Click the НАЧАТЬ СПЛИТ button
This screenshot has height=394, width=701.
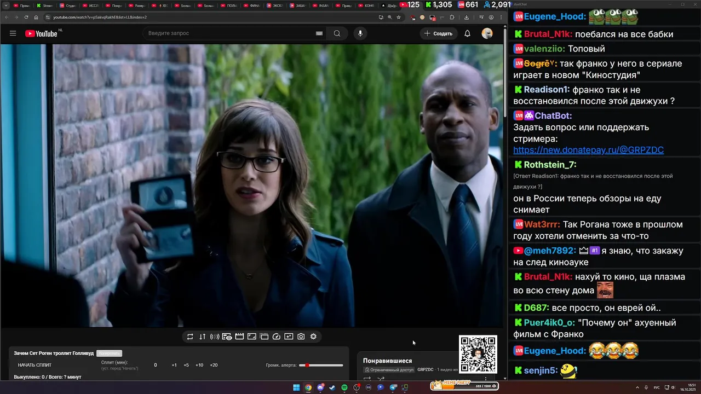[35, 365]
